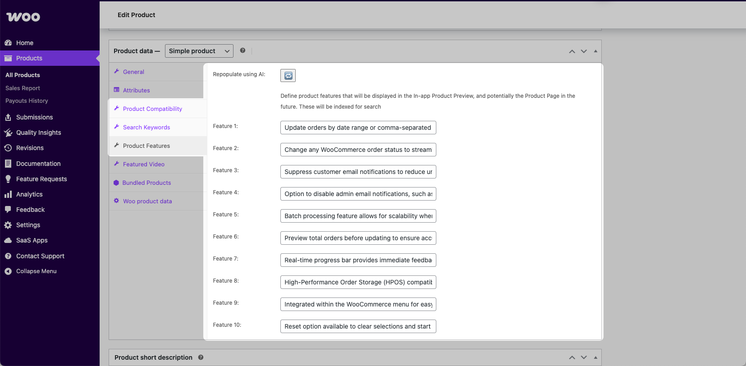
Task: Click the Feature 3 input field
Action: 358,172
